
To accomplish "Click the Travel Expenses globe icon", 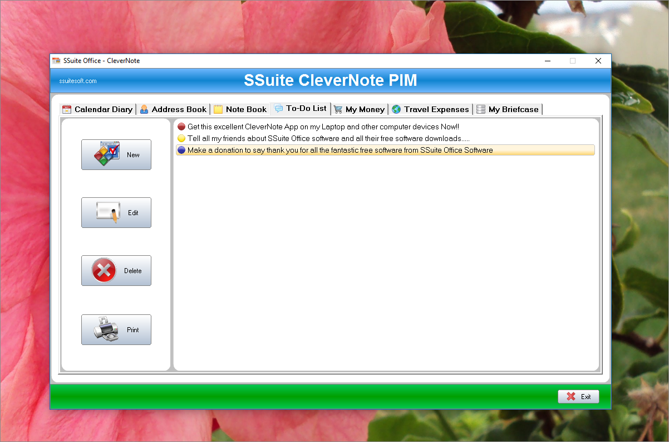I will pos(396,109).
